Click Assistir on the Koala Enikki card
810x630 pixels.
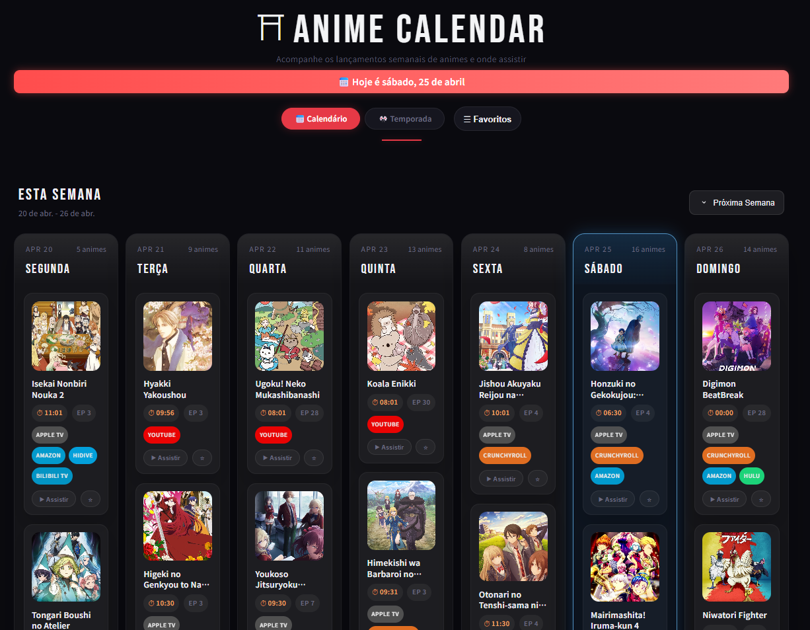click(389, 447)
